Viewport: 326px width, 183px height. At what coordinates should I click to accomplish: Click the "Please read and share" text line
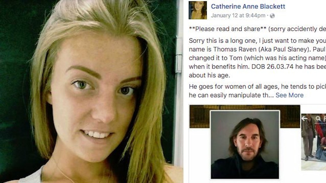(x=257, y=29)
